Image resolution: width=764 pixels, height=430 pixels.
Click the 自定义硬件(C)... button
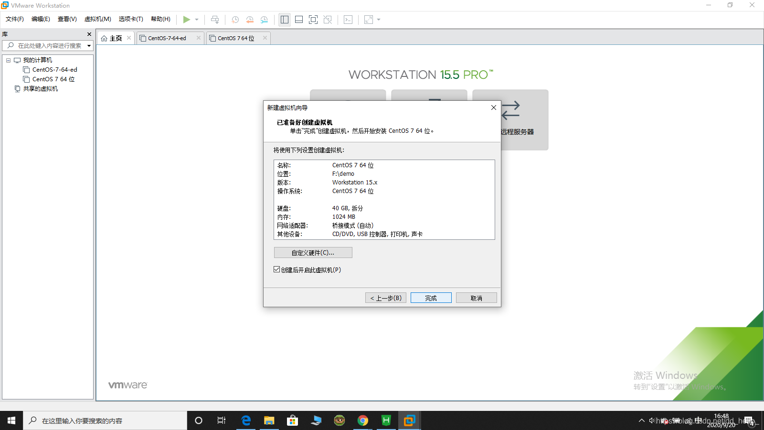313,252
